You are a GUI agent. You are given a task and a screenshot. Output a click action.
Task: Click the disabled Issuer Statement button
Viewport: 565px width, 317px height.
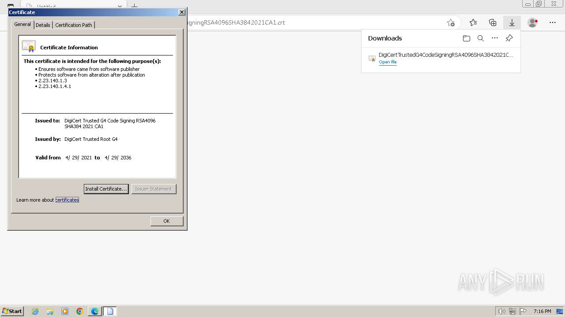click(154, 189)
